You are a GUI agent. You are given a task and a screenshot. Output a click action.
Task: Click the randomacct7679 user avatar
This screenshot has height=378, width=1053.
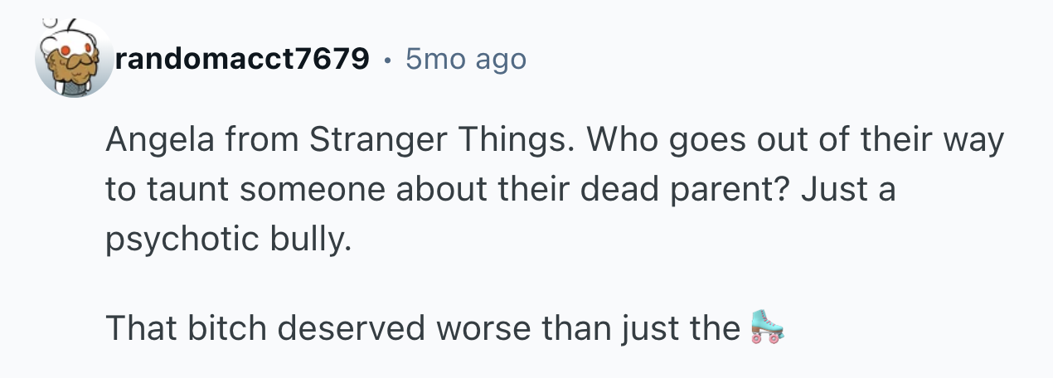tap(74, 58)
